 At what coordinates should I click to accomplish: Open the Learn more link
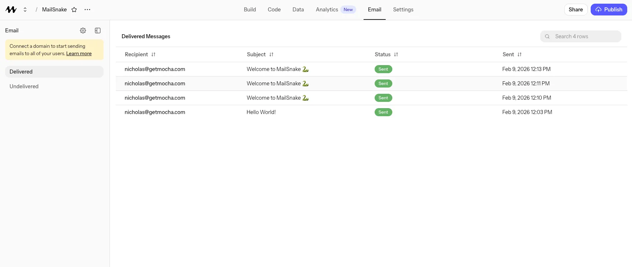click(x=79, y=54)
